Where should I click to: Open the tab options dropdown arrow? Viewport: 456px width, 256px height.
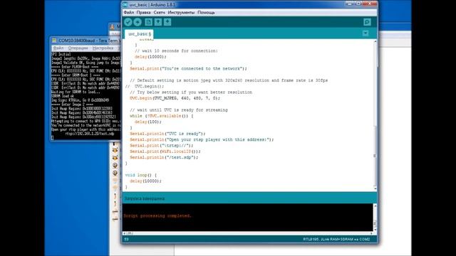pos(366,33)
